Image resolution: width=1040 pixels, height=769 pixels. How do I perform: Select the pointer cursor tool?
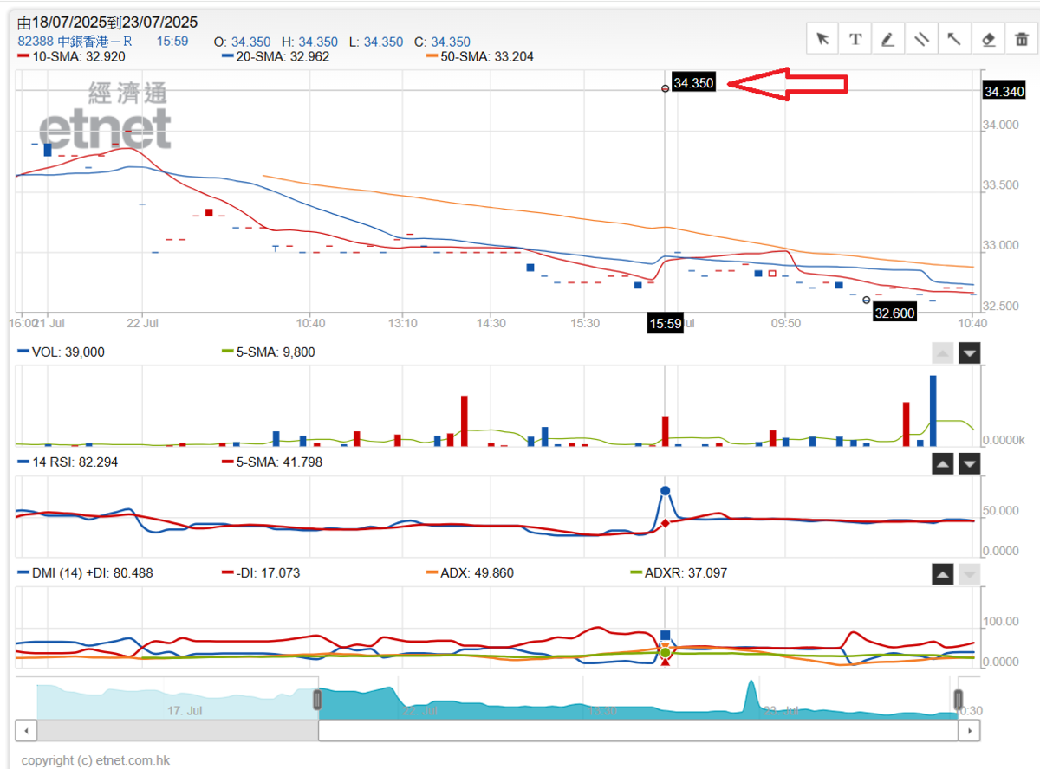(x=822, y=39)
